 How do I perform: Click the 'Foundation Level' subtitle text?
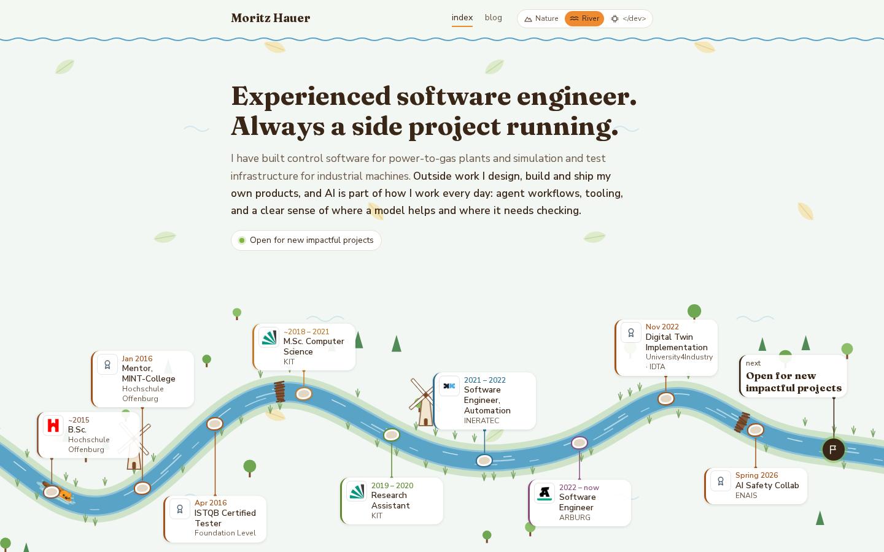[x=225, y=533]
